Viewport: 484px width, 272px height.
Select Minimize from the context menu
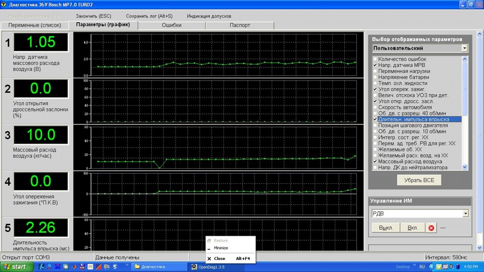click(x=221, y=248)
